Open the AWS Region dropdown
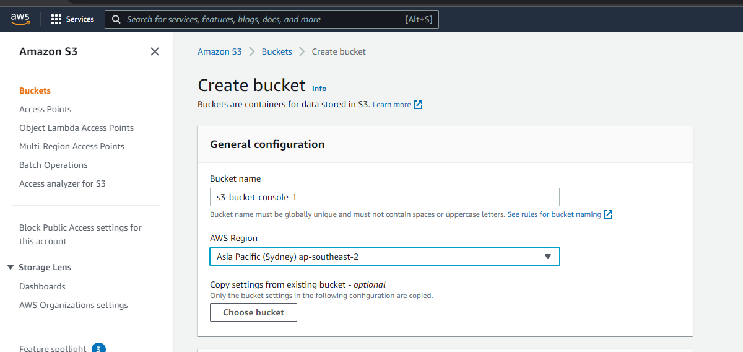 [x=385, y=257]
